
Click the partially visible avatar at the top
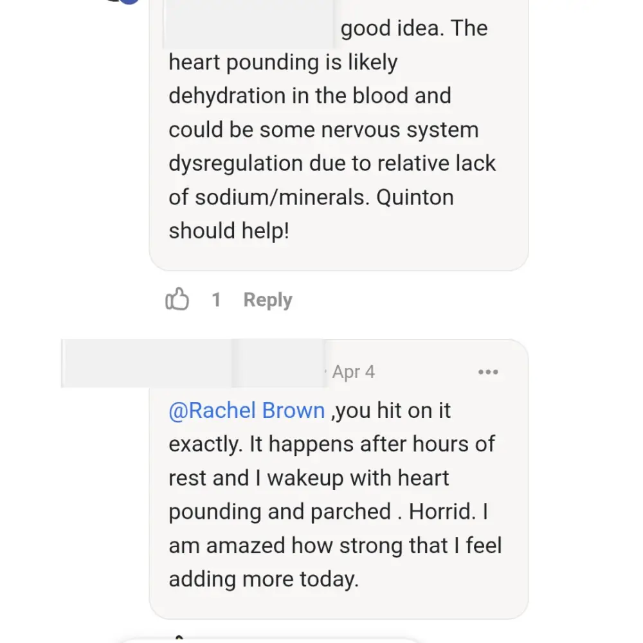click(129, 2)
